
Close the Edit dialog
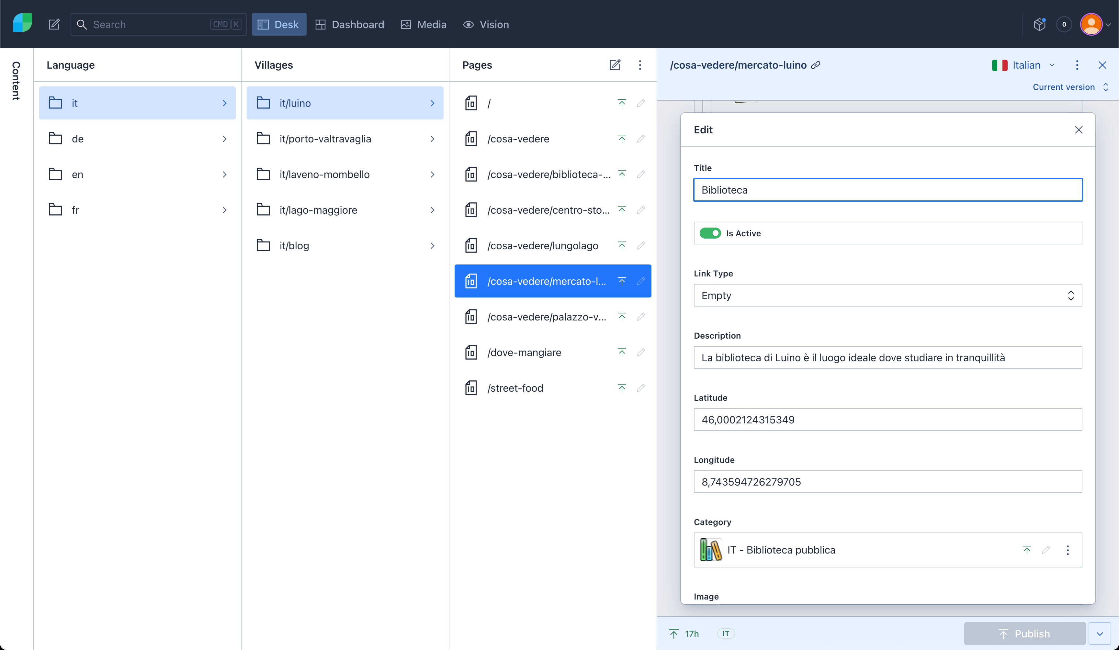pyautogui.click(x=1079, y=130)
